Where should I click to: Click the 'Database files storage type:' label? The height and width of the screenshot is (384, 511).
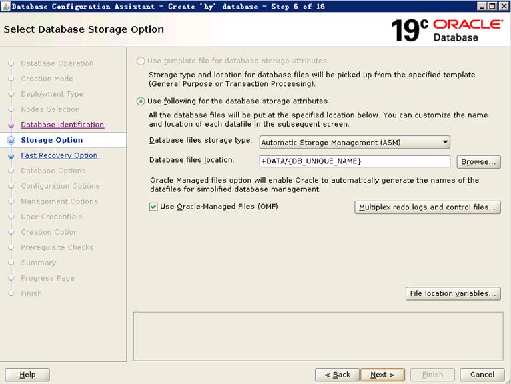[x=201, y=141]
